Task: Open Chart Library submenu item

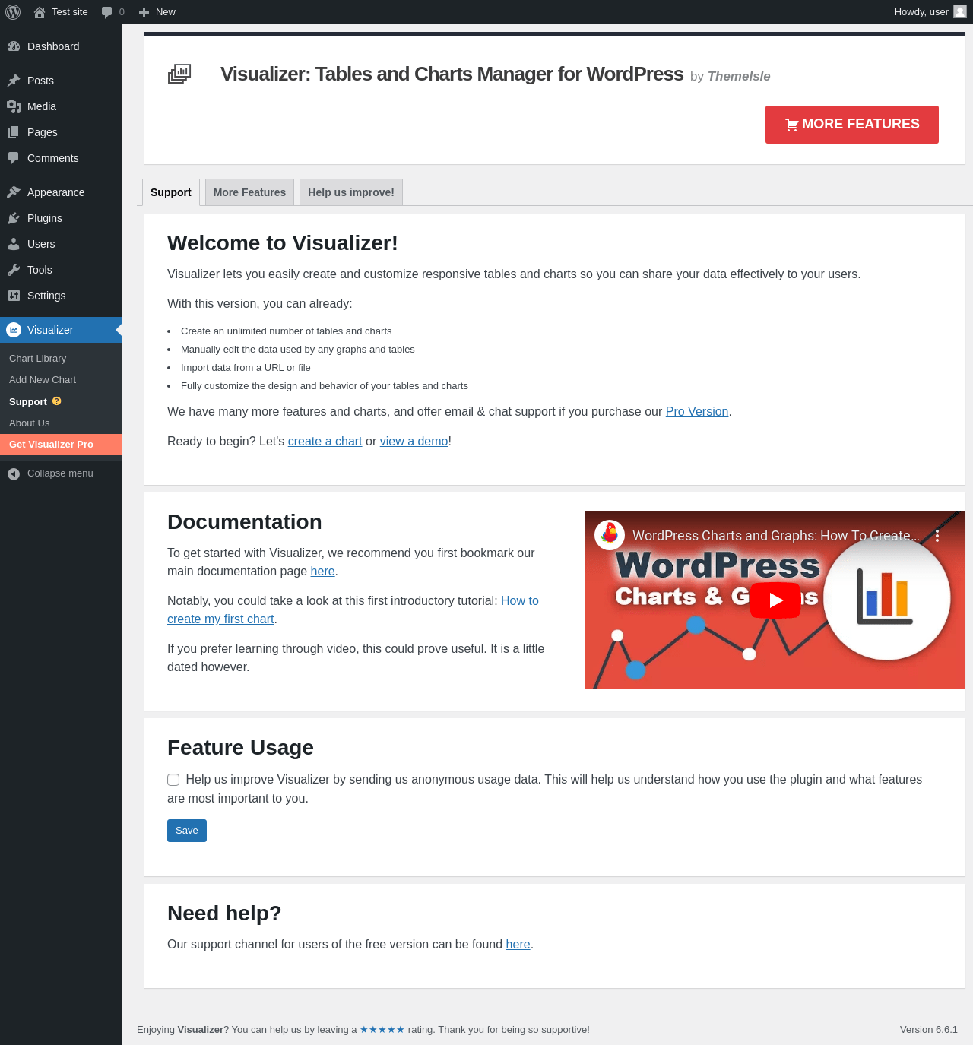Action: pyautogui.click(x=61, y=359)
